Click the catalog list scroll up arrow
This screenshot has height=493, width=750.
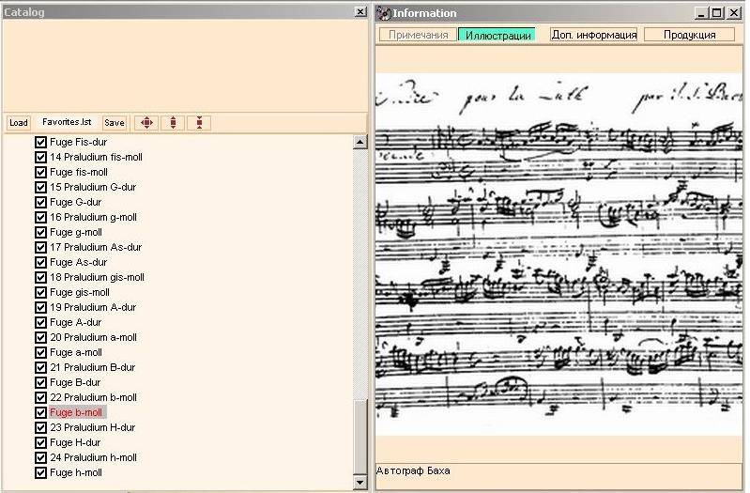[360, 142]
